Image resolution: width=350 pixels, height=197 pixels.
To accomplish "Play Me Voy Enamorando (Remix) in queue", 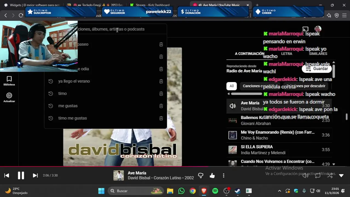I will point(279,135).
